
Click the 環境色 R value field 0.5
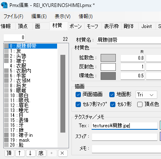click(133, 76)
